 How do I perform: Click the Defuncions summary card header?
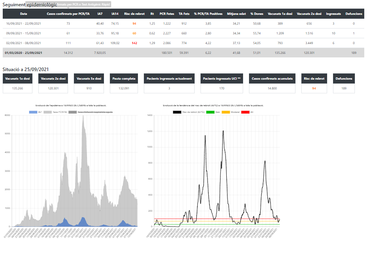[x=344, y=78]
